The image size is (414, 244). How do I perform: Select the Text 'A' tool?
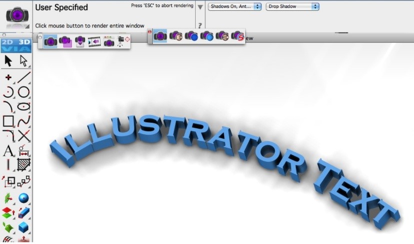click(9, 151)
